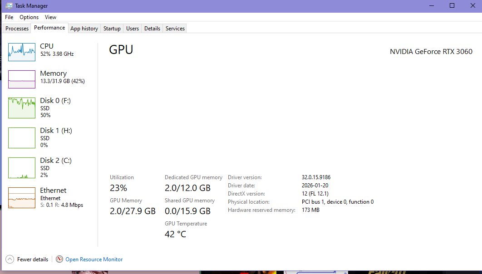Click the Physical location label

(249, 202)
